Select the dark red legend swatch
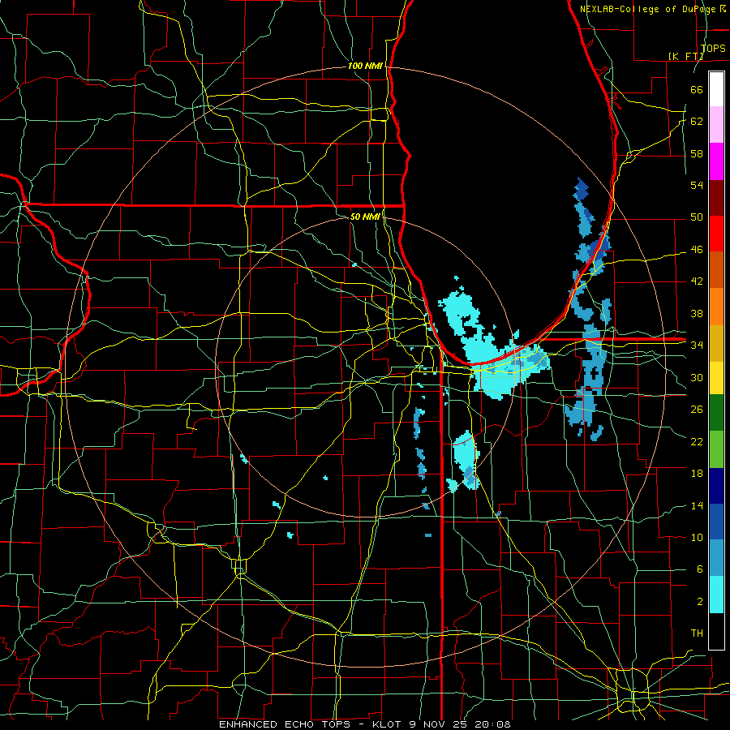 click(716, 198)
